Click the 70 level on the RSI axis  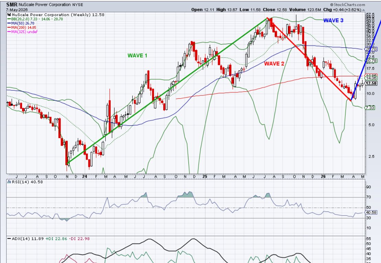[x=369, y=197]
